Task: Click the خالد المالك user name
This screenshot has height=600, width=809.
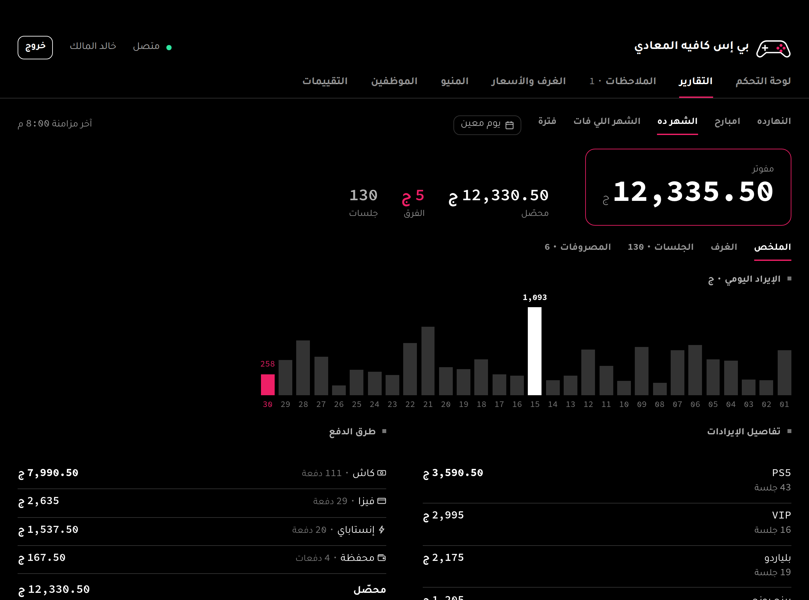Action: (x=93, y=46)
